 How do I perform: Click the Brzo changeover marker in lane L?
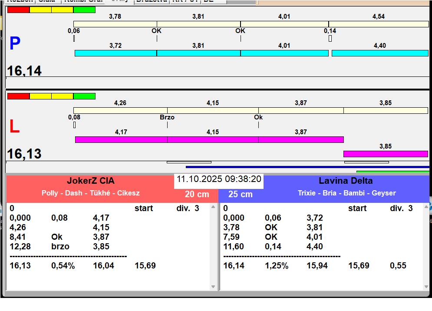tap(167, 117)
